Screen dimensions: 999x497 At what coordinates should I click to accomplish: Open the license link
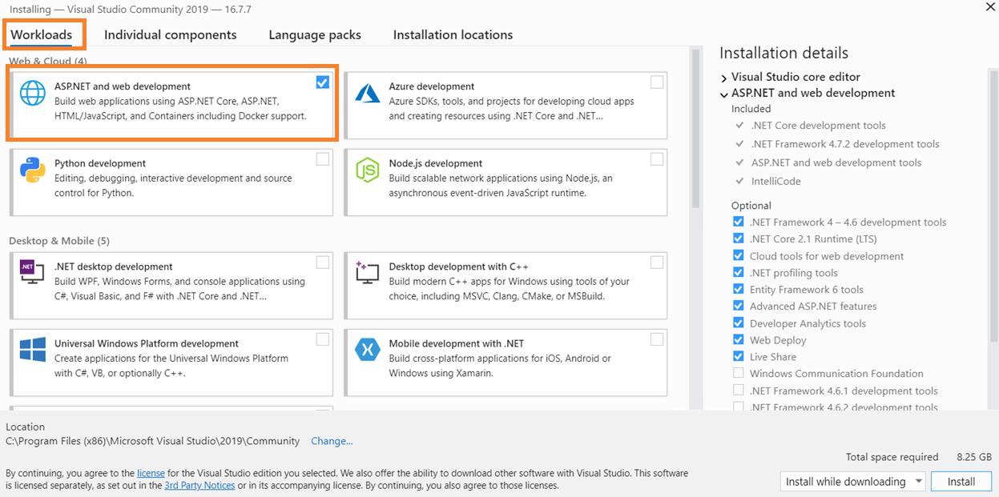(x=151, y=473)
